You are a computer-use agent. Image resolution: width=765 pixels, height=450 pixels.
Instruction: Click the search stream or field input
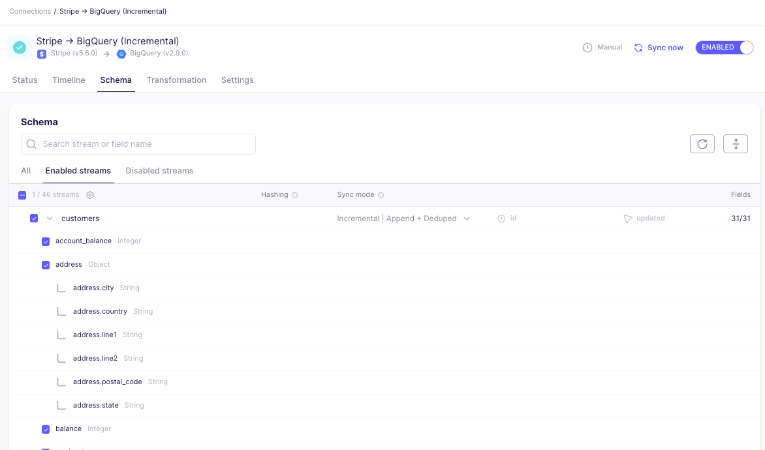coord(138,144)
